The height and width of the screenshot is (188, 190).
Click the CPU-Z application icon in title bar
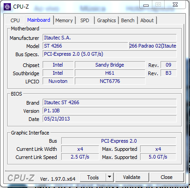pos(7,7)
